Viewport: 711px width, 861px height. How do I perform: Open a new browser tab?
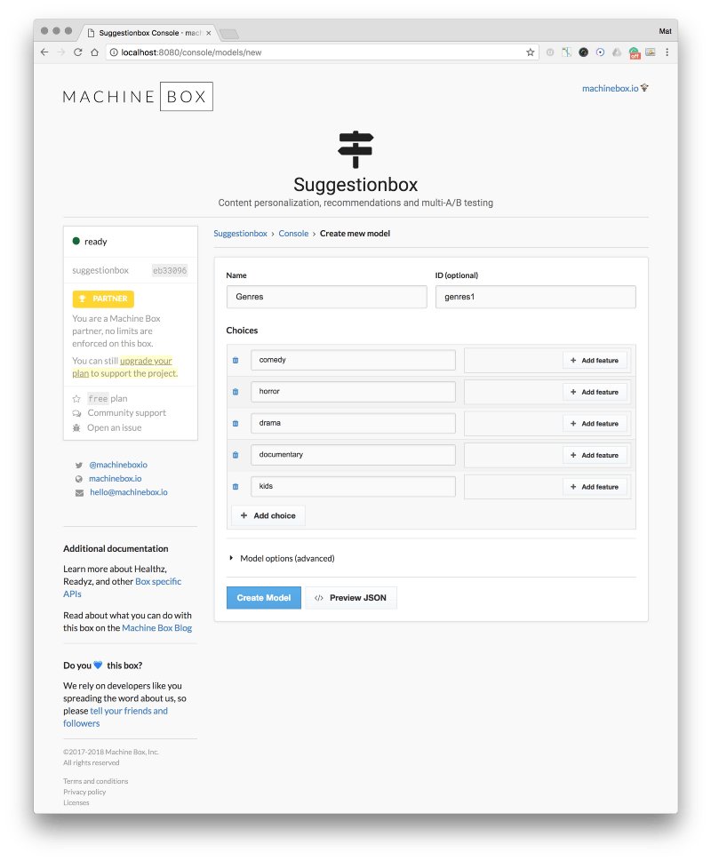pos(229,34)
